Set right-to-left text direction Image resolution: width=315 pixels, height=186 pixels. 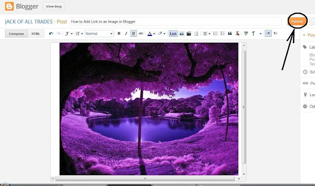[x=276, y=33]
